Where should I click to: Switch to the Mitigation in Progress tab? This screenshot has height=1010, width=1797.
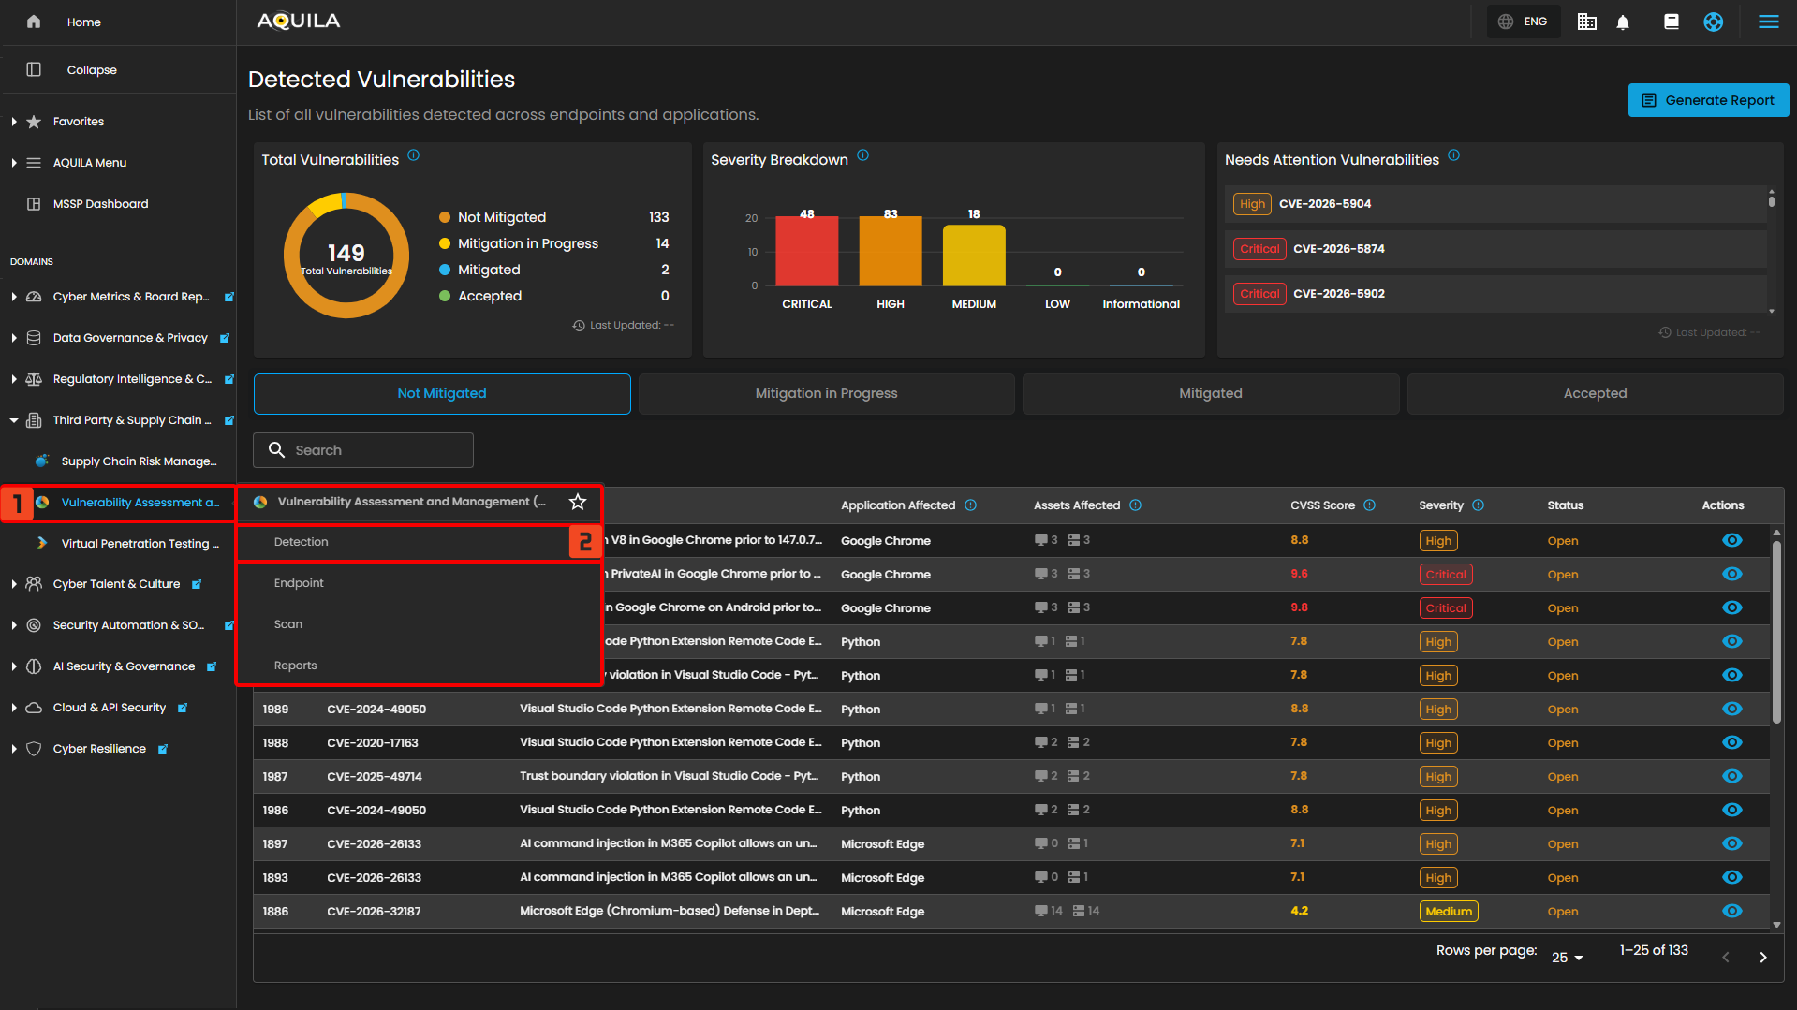[x=827, y=394]
